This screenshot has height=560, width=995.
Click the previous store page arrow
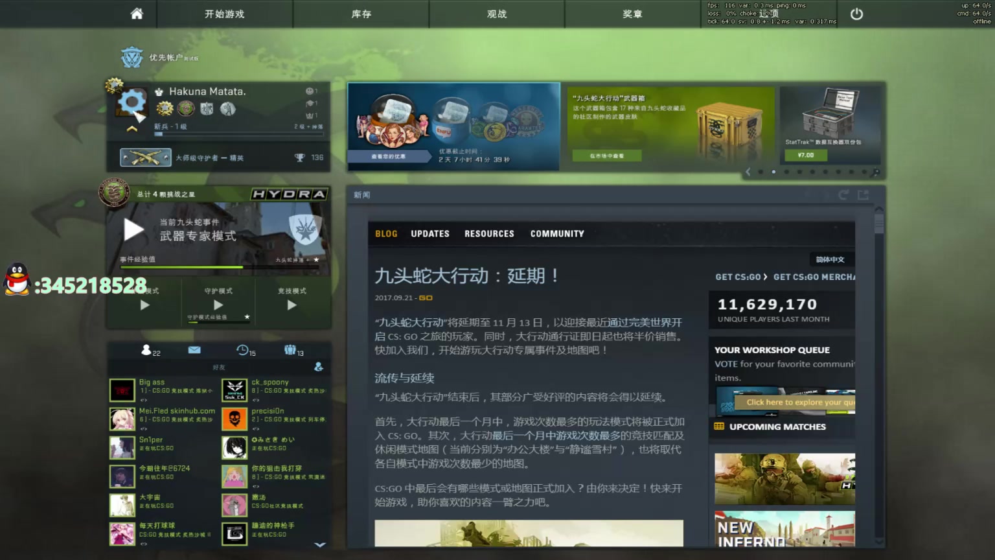click(748, 172)
